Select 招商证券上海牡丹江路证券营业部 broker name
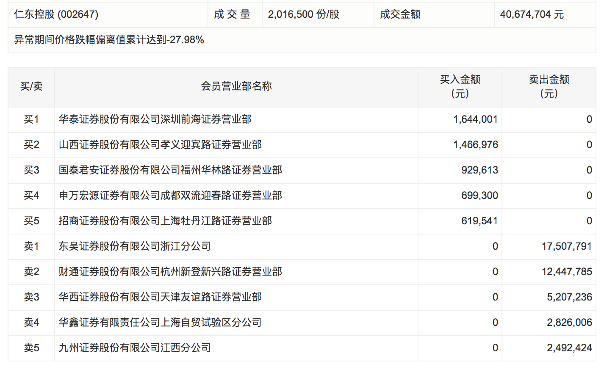 pyautogui.click(x=165, y=221)
